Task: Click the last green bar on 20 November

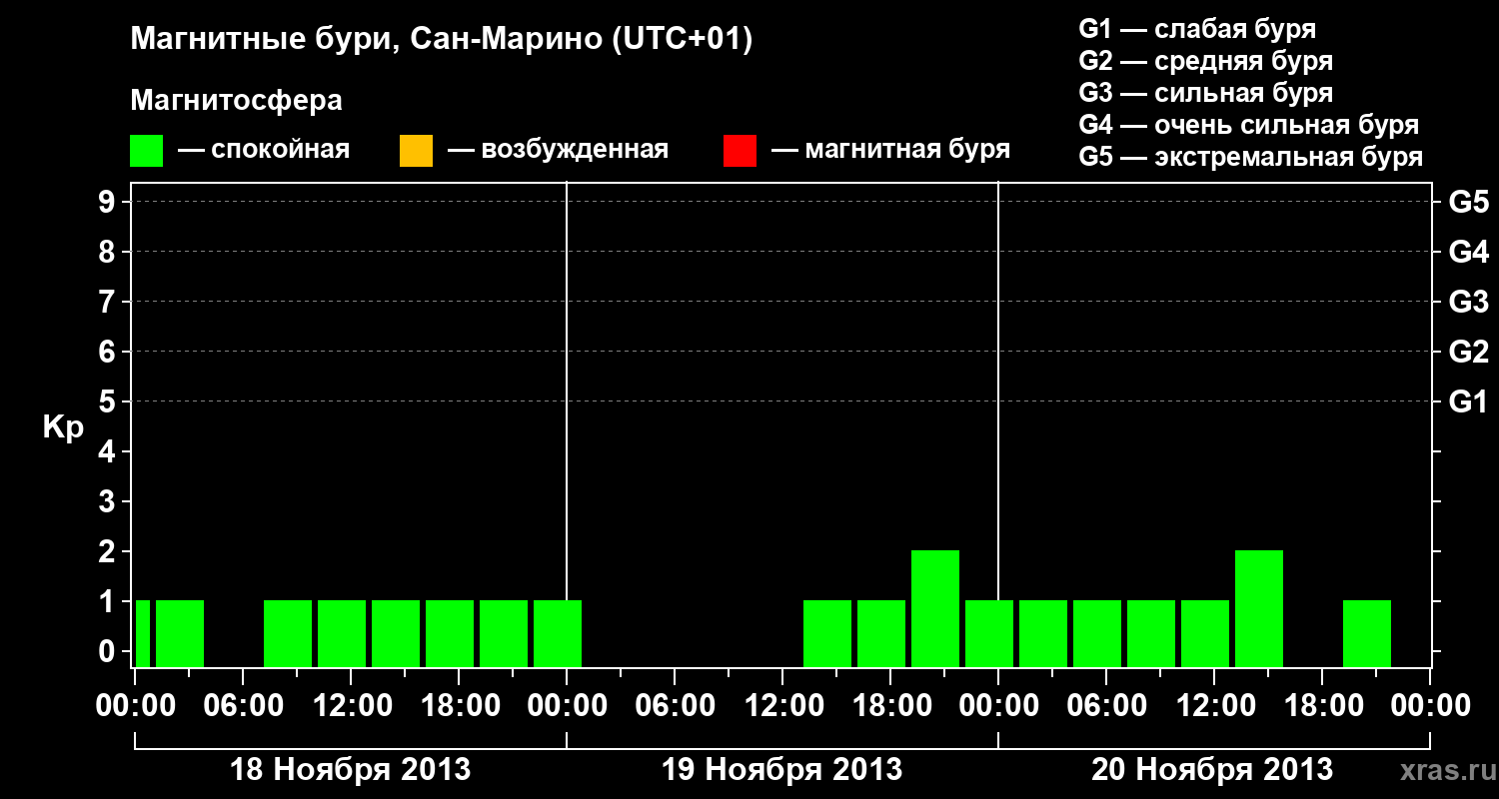Action: pyautogui.click(x=1367, y=633)
